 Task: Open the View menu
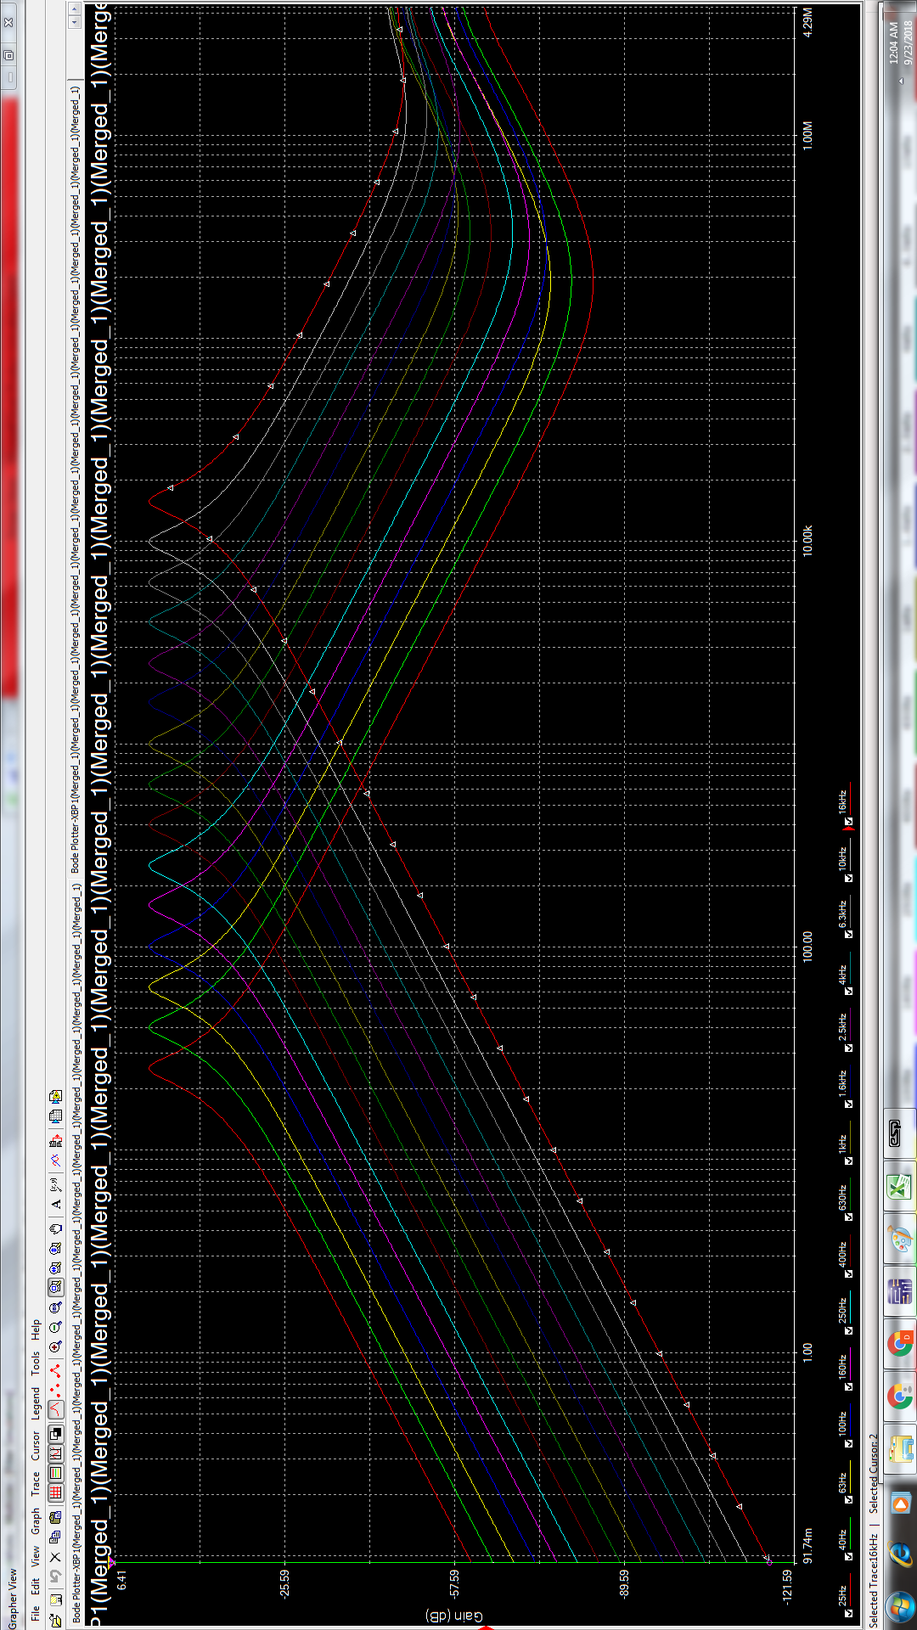(36, 1555)
